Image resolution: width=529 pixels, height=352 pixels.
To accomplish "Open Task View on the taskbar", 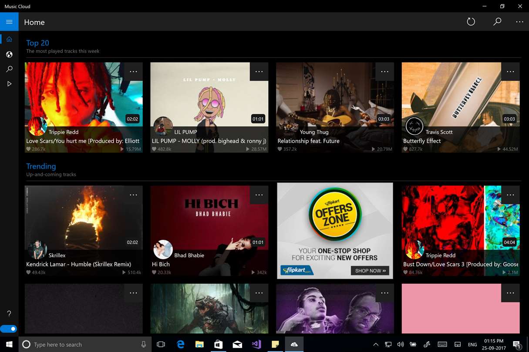I will (x=161, y=344).
